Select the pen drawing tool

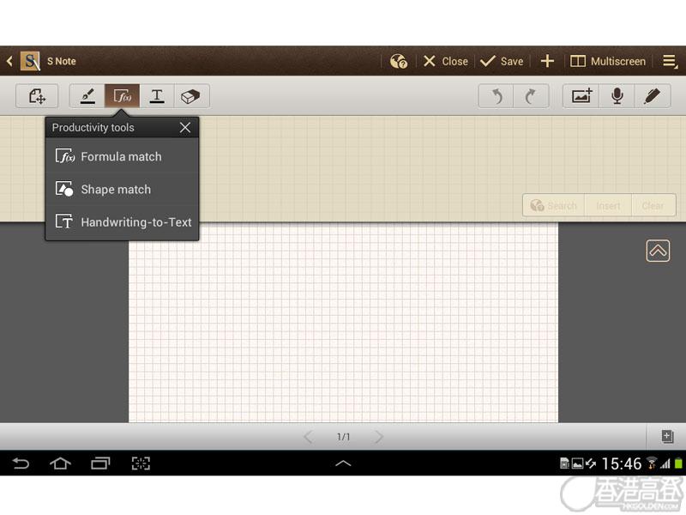[x=87, y=96]
